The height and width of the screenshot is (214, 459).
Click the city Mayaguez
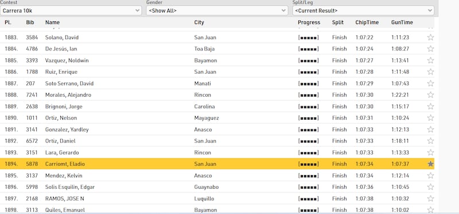point(207,118)
